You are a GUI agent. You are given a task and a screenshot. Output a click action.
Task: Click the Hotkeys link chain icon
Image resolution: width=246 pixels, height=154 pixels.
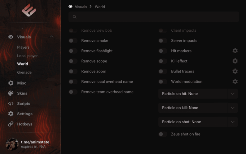pyautogui.click(x=11, y=124)
